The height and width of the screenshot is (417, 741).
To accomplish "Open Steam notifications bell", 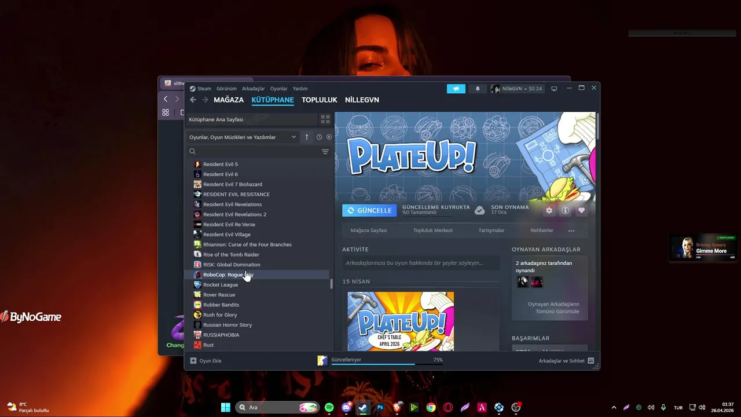I will pos(478,89).
